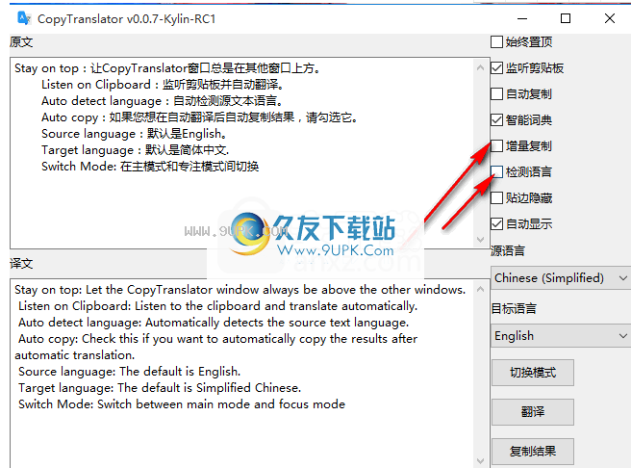
Task: Enable the 自动复制 checkbox
Action: tap(497, 93)
